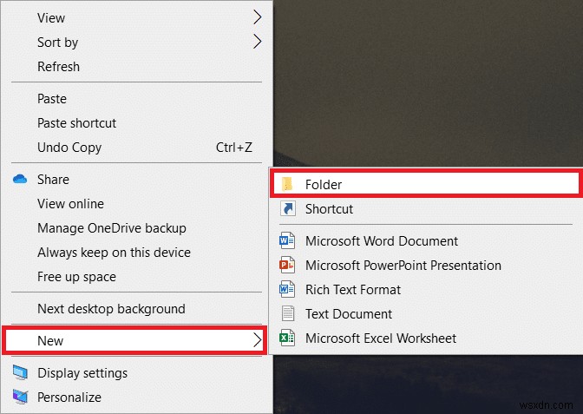Click Free up space option
583x414 pixels.
point(76,277)
